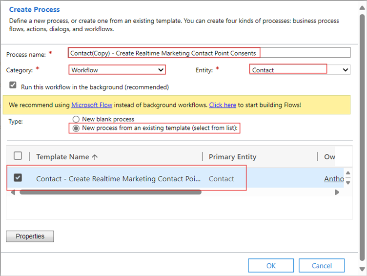Click the template list horizontal scrollbar
Screen dimensions: 367x276
coord(110,192)
